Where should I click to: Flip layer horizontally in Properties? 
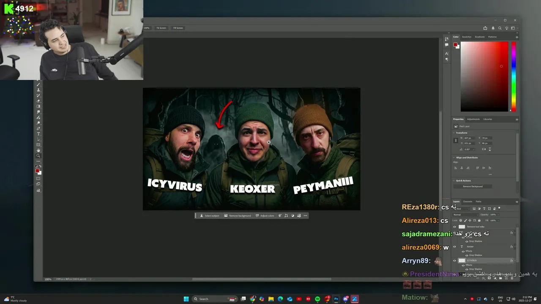click(x=484, y=149)
